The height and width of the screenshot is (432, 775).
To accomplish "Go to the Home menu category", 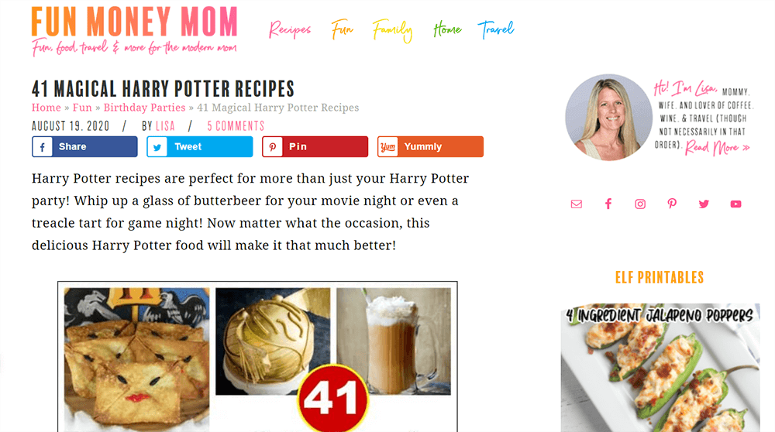I will tap(447, 29).
